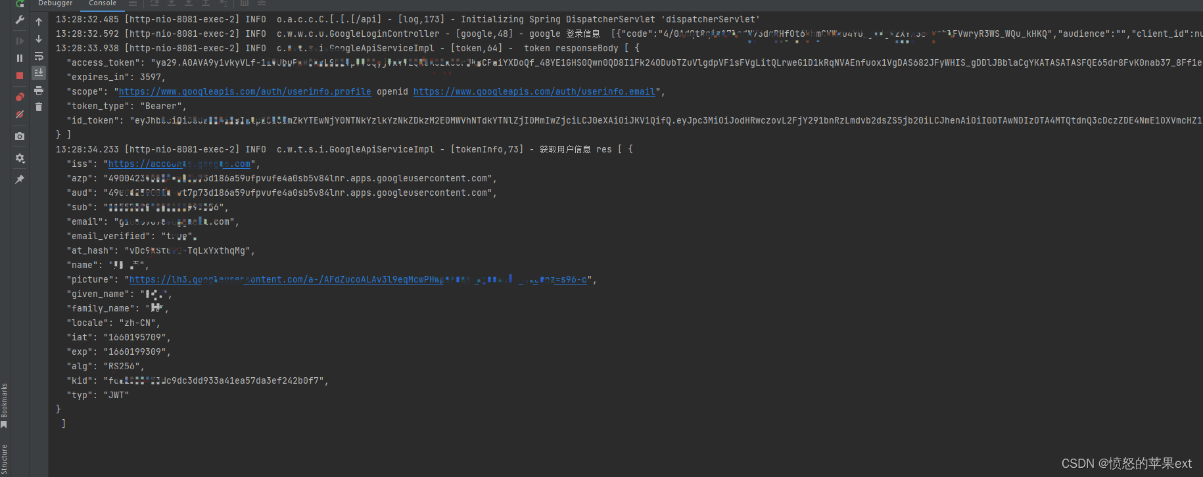Click the Modify Run Configuration wrench icon
Viewport: 1203px width, 477px height.
[20, 20]
